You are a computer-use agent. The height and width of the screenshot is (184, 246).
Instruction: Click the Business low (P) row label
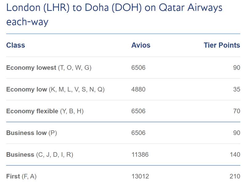(x=32, y=133)
